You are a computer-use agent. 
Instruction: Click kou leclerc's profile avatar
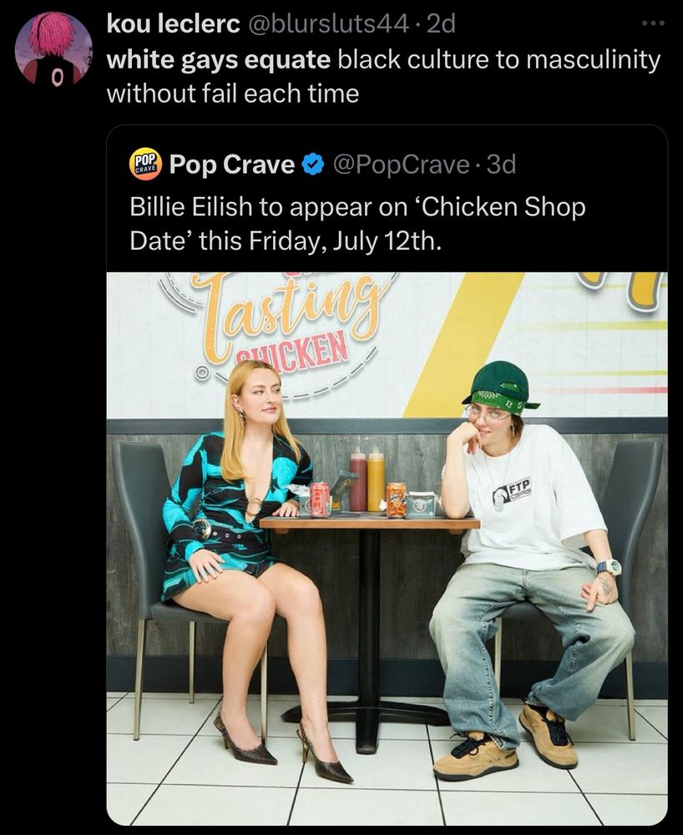pos(54,50)
